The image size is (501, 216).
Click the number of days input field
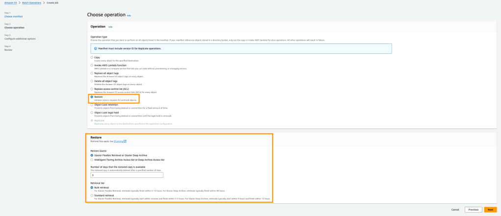coord(127,175)
